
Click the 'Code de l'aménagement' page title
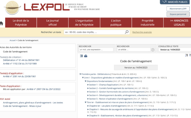point(136,61)
